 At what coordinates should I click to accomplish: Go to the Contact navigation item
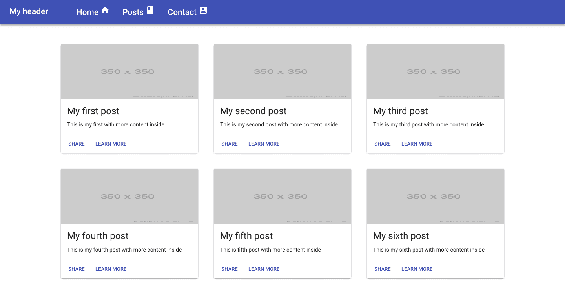tap(182, 12)
